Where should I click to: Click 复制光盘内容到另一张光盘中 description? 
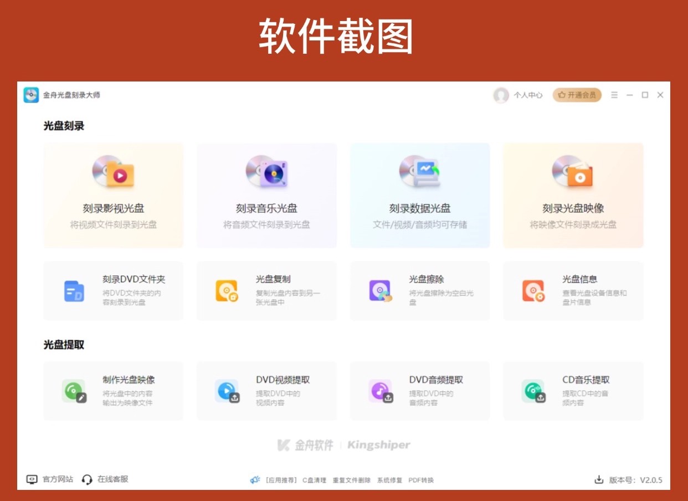click(288, 298)
